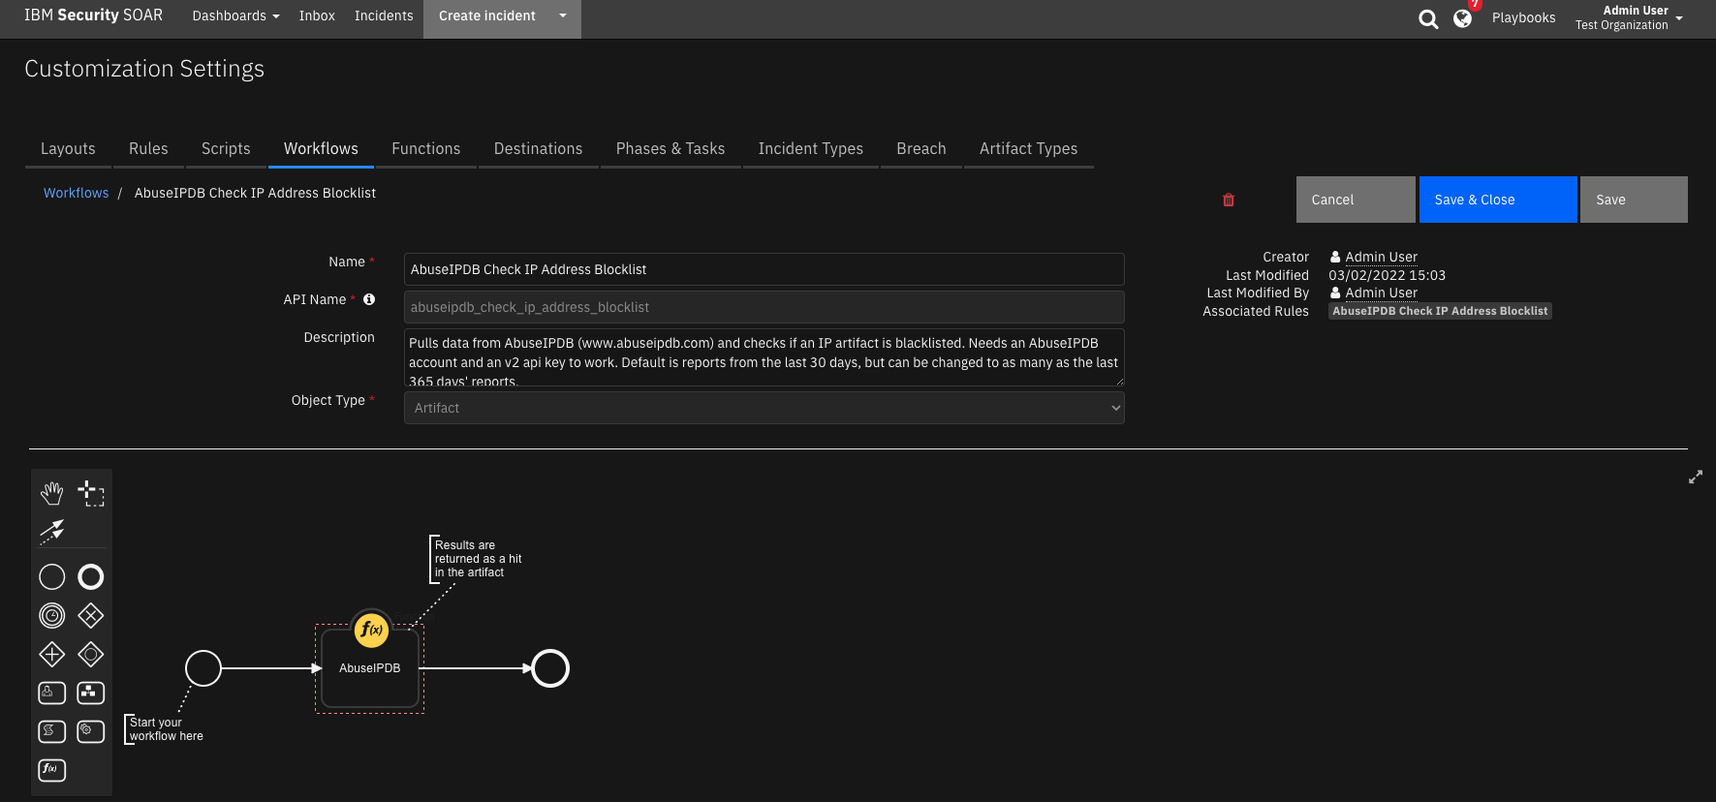Add an inclusive gateway with circle
This screenshot has width=1716, height=802.
[91, 655]
